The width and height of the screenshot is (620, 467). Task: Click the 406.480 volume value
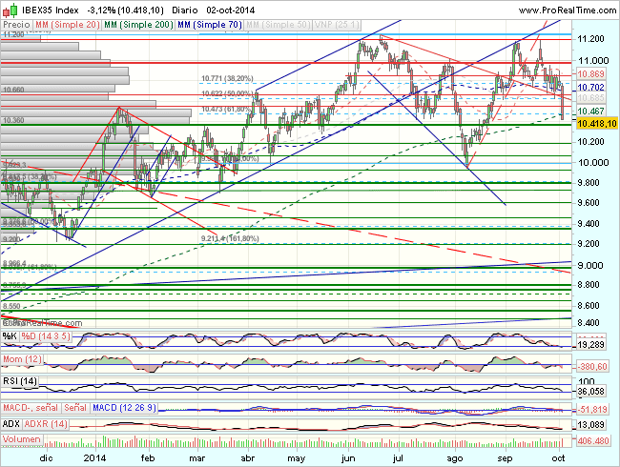(x=592, y=440)
